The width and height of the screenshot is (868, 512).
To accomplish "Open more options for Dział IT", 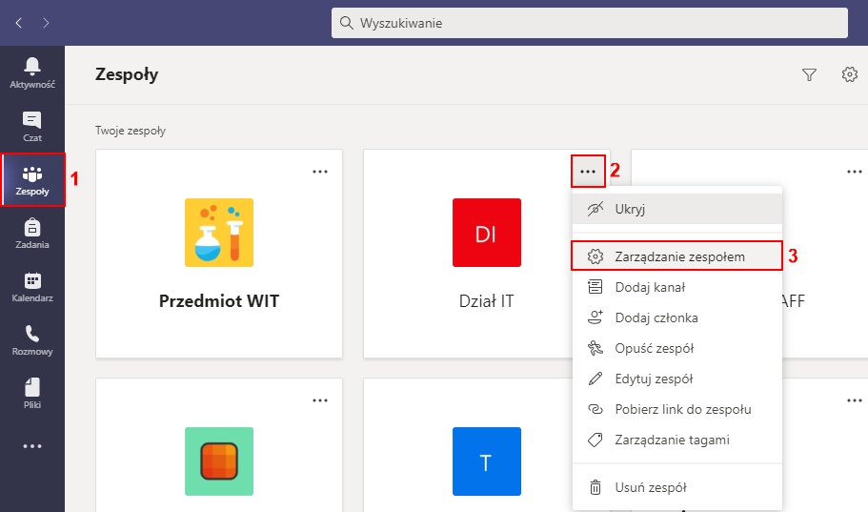I will tap(588, 172).
